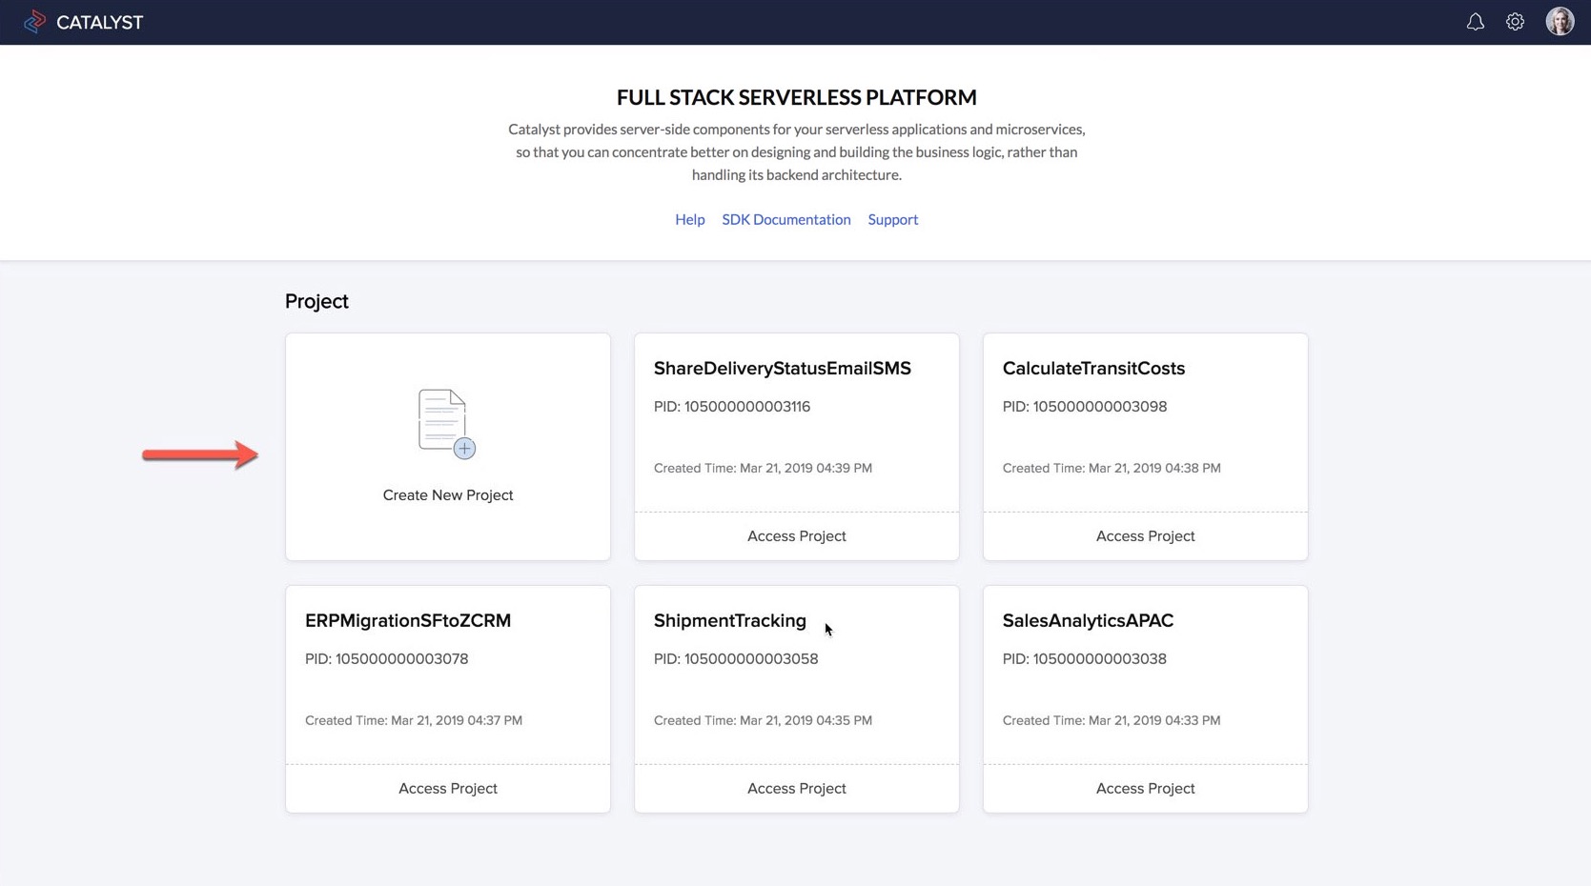Image resolution: width=1591 pixels, height=886 pixels.
Task: Select the SalesAnalyticsAPAC project title
Action: (1087, 620)
